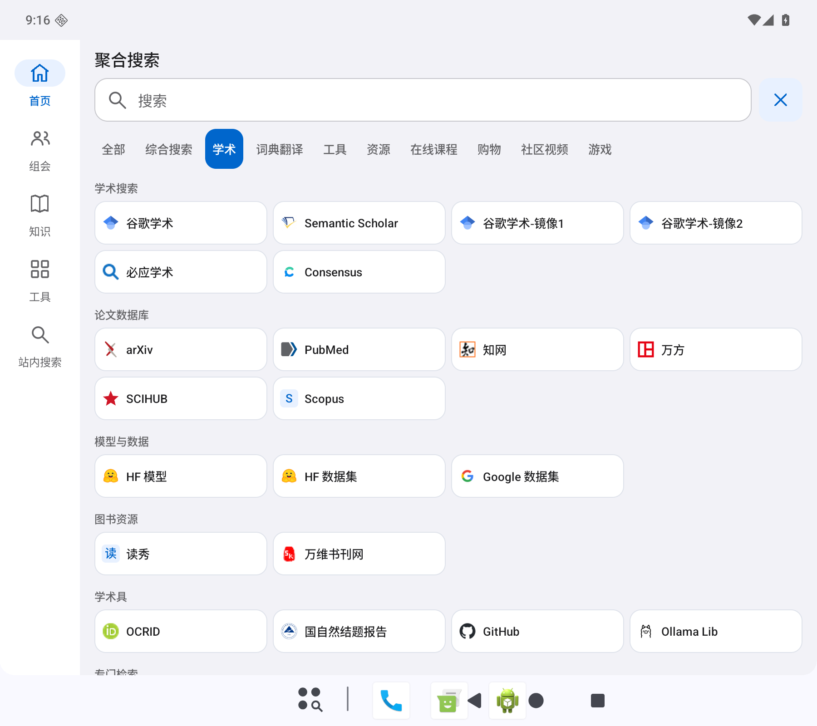Image resolution: width=817 pixels, height=726 pixels.
Task: Open the 谷歌学术-镜像2 card
Action: (x=716, y=223)
